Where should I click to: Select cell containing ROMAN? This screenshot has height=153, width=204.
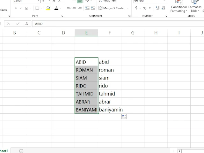click(x=86, y=70)
